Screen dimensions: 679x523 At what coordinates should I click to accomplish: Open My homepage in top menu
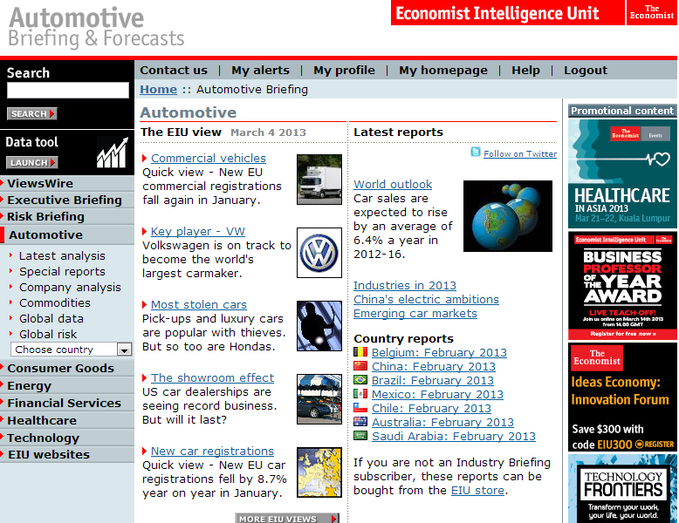tap(443, 70)
